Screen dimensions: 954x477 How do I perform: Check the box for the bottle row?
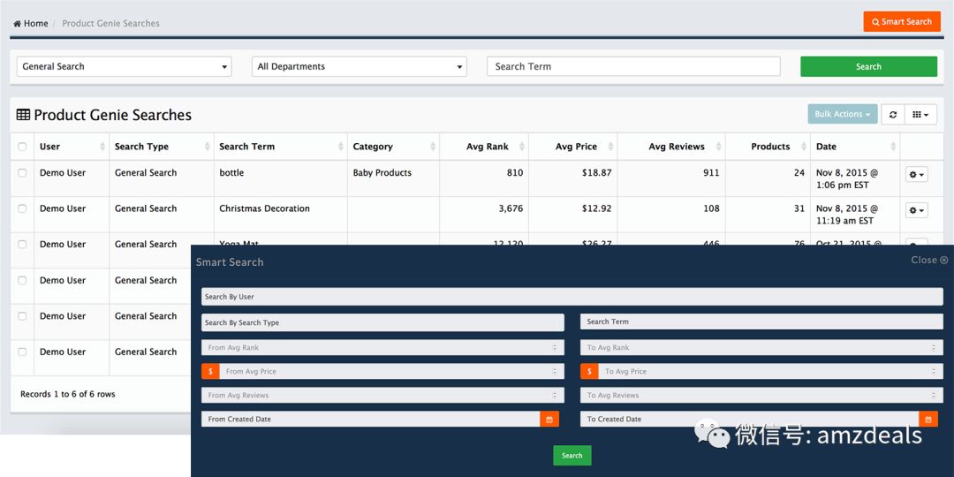point(22,173)
